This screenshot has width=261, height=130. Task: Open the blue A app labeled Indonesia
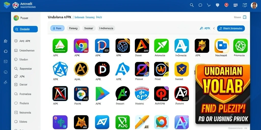point(181,46)
